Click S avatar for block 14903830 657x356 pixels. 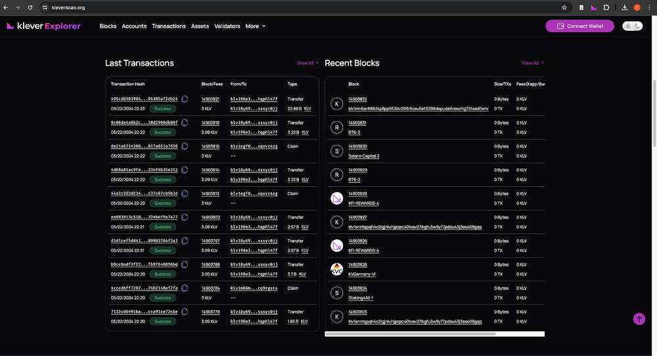point(337,151)
